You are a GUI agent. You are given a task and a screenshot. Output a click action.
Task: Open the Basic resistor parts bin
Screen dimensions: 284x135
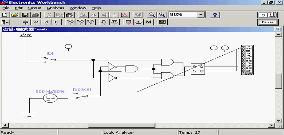tap(36, 22)
